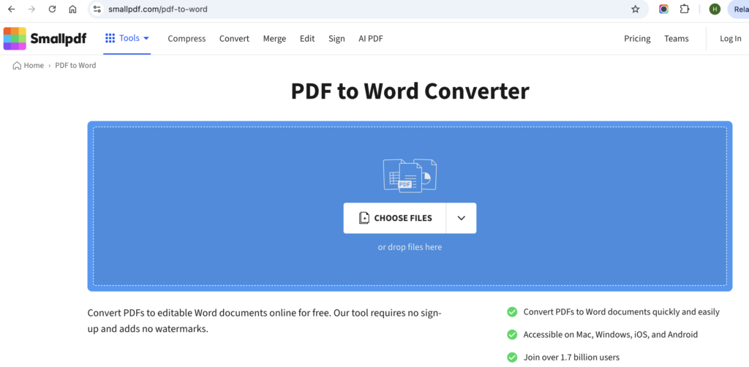Image resolution: width=749 pixels, height=367 pixels.
Task: Open site information icon in address bar
Action: coord(97,9)
